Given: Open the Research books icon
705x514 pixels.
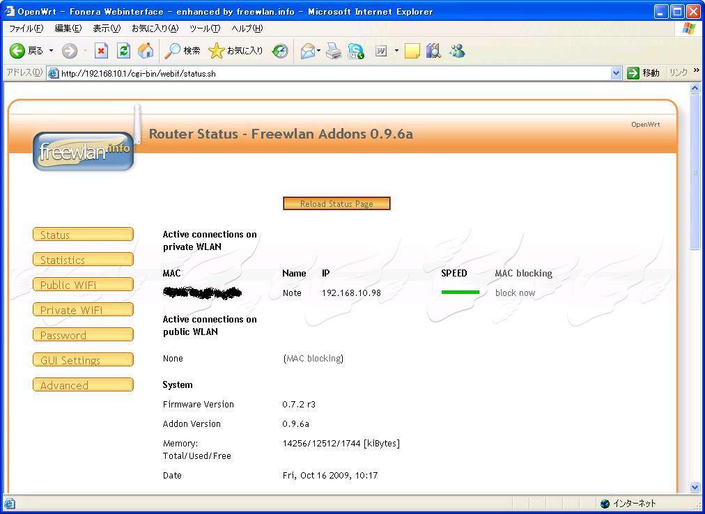Looking at the screenshot, I should pos(434,51).
